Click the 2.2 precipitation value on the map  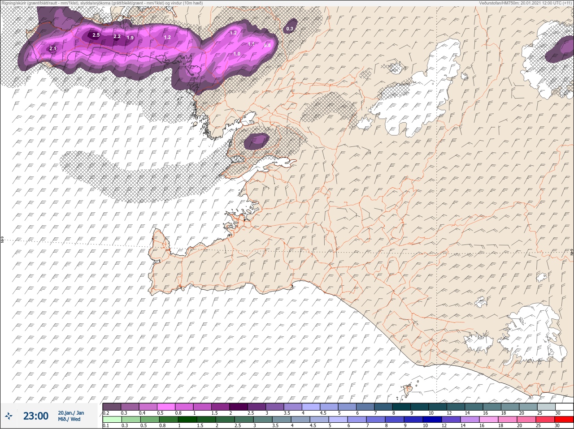click(x=117, y=37)
